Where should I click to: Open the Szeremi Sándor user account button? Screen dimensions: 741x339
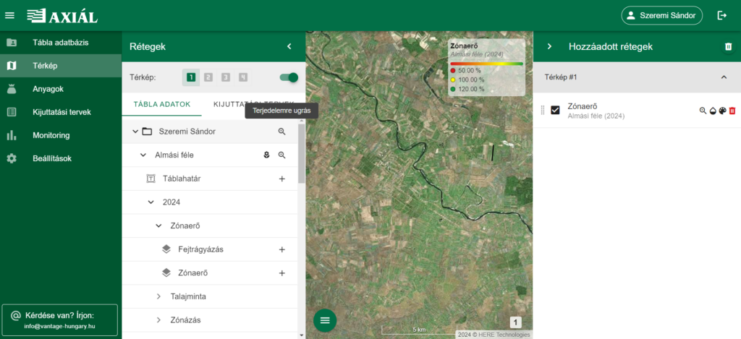pos(662,15)
